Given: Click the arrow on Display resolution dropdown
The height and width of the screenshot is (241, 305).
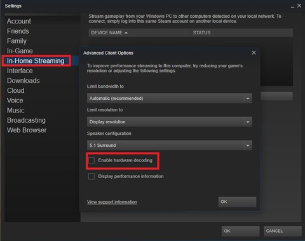Looking at the screenshot, I should (x=248, y=122).
